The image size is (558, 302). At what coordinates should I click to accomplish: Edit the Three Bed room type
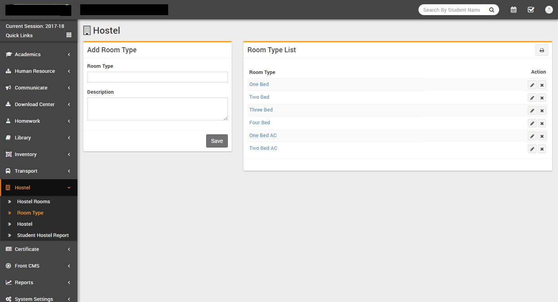pyautogui.click(x=532, y=111)
